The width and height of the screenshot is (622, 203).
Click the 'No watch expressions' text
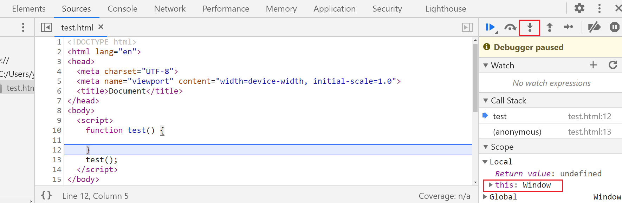click(x=551, y=83)
